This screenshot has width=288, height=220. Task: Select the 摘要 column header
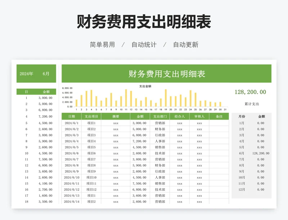pos(116,116)
